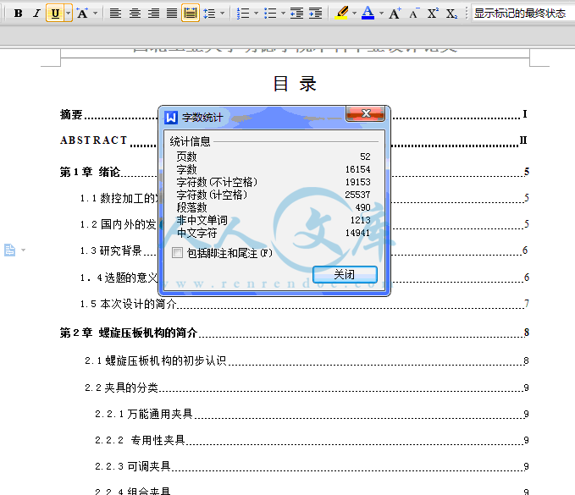The width and height of the screenshot is (575, 495).
Task: Open character scaling dropdown arrow
Action: click(96, 14)
